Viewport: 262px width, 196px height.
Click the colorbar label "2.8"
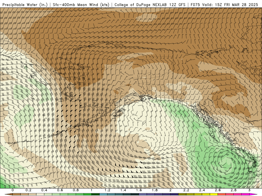[234, 190]
